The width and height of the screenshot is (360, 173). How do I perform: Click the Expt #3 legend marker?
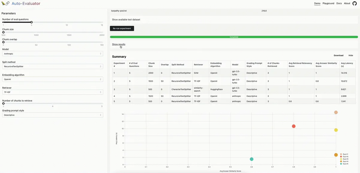click(x=341, y=159)
